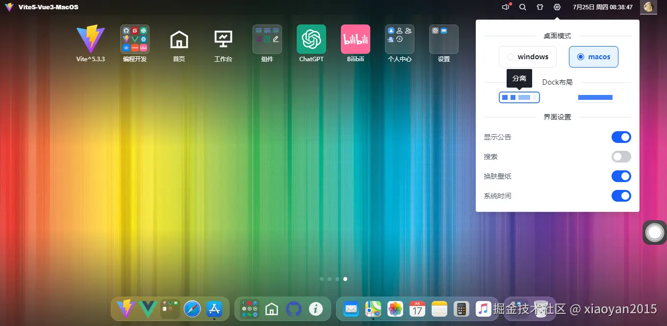The image size is (667, 326).
Task: Turn off the 系统时间 toggle
Action: click(621, 196)
